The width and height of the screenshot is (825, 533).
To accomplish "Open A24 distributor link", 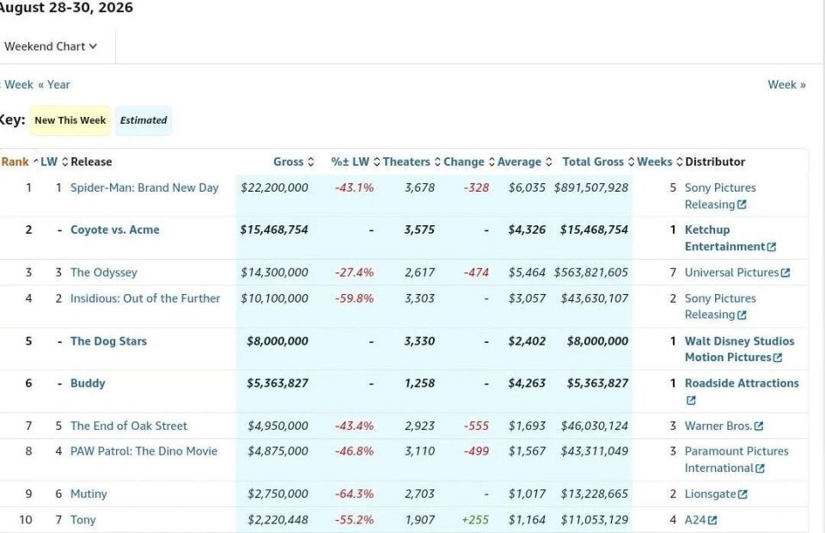I will 695,520.
